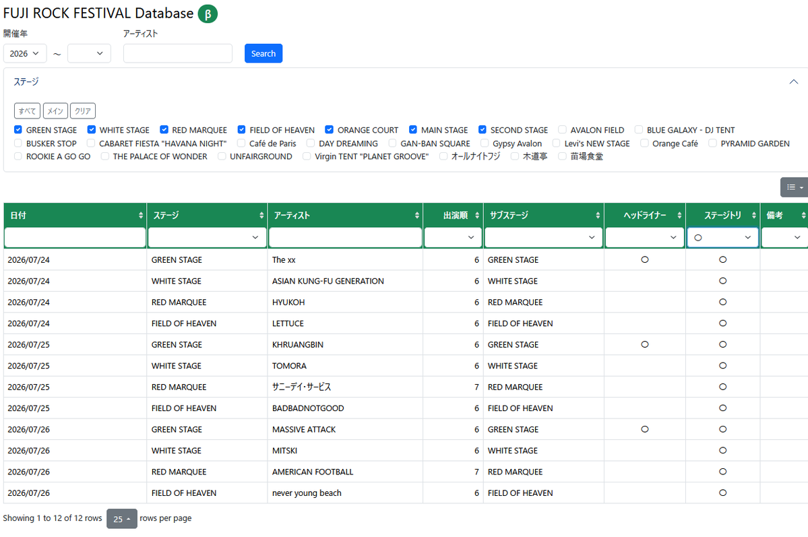Screen dimensions: 808x537
Task: Open the start year 2026 dropdown
Action: [x=25, y=54]
